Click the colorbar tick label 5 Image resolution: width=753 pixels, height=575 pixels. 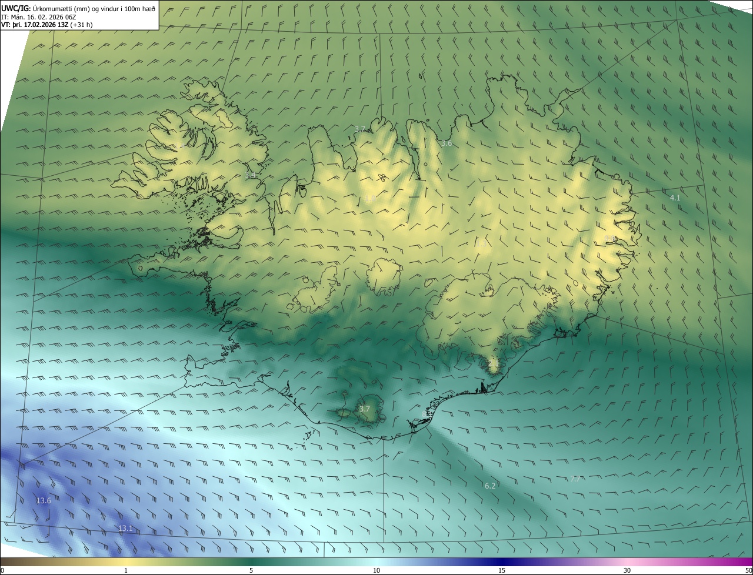tap(251, 570)
